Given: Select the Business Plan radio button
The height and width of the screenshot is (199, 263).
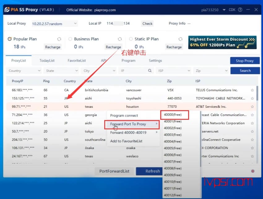Looking at the screenshot, I should (70, 39).
